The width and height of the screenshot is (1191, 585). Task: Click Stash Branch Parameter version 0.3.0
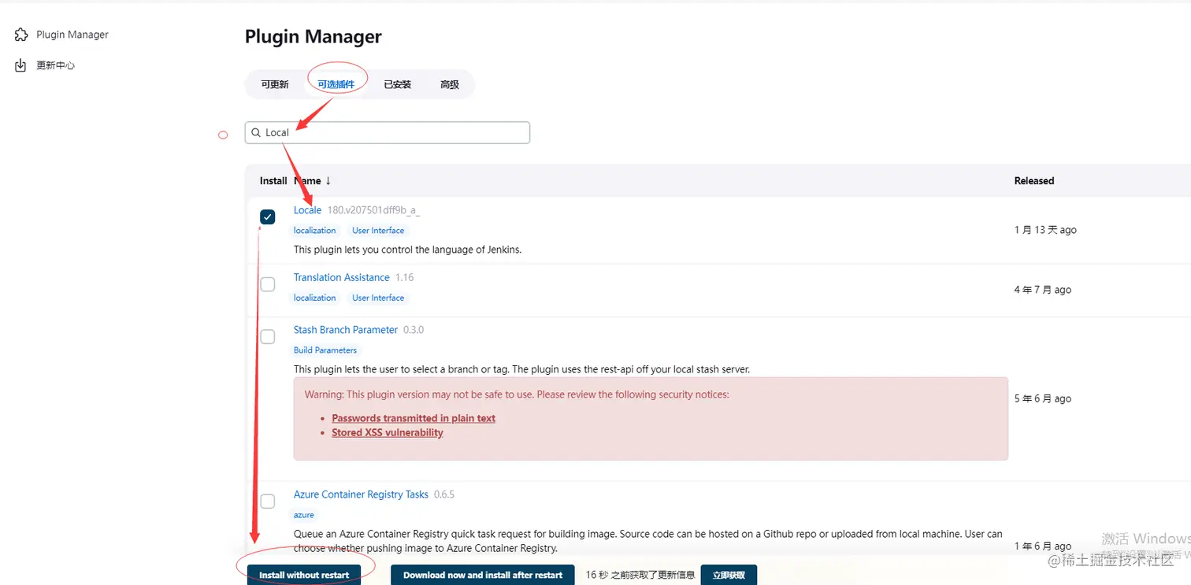414,330
